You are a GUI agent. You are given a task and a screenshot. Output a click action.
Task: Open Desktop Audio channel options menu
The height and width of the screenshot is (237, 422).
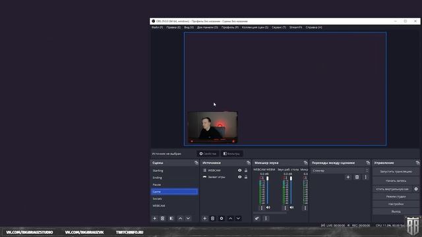286,208
